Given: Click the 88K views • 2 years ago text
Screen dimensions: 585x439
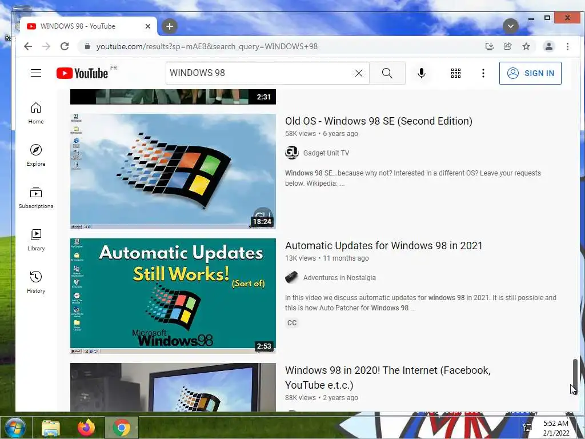Looking at the screenshot, I should coord(322,398).
